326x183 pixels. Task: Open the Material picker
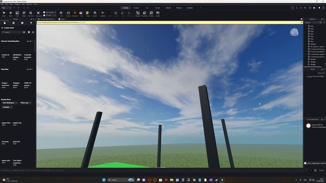pyautogui.click(x=102, y=13)
